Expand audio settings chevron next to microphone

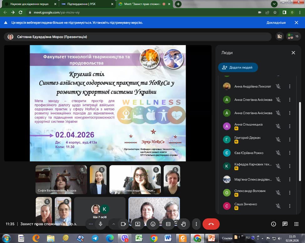114,224
